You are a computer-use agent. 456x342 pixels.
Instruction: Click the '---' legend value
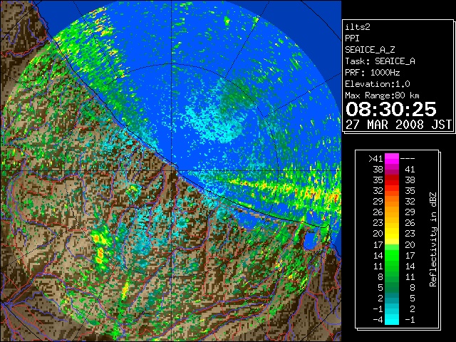coord(408,158)
